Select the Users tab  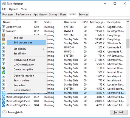[x=63, y=15]
